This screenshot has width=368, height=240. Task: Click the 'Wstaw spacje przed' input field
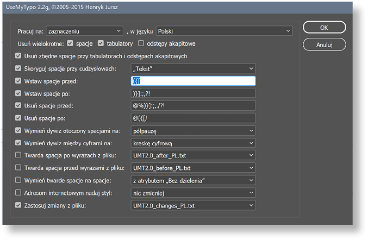point(193,81)
